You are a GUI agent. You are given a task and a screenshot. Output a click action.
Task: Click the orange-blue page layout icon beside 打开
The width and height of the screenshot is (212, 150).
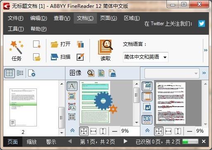80,44
